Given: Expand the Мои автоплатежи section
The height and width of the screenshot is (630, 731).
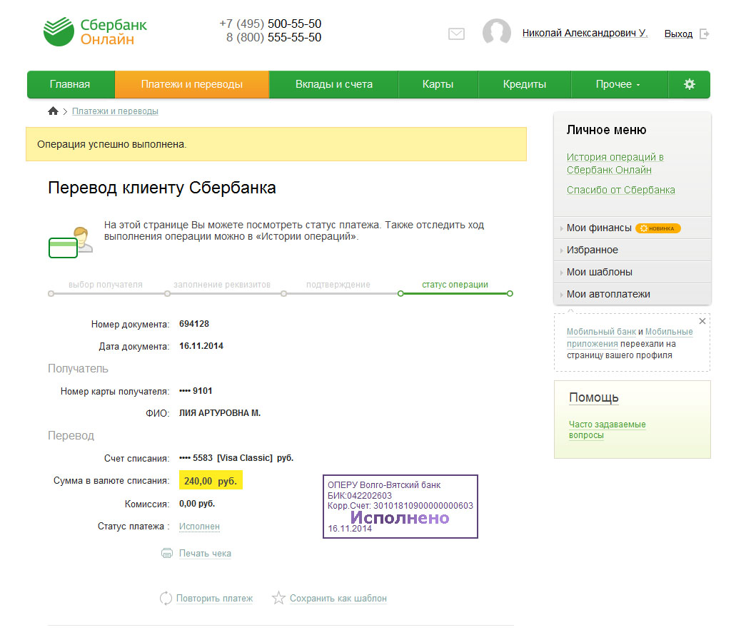Looking at the screenshot, I should pos(632,294).
